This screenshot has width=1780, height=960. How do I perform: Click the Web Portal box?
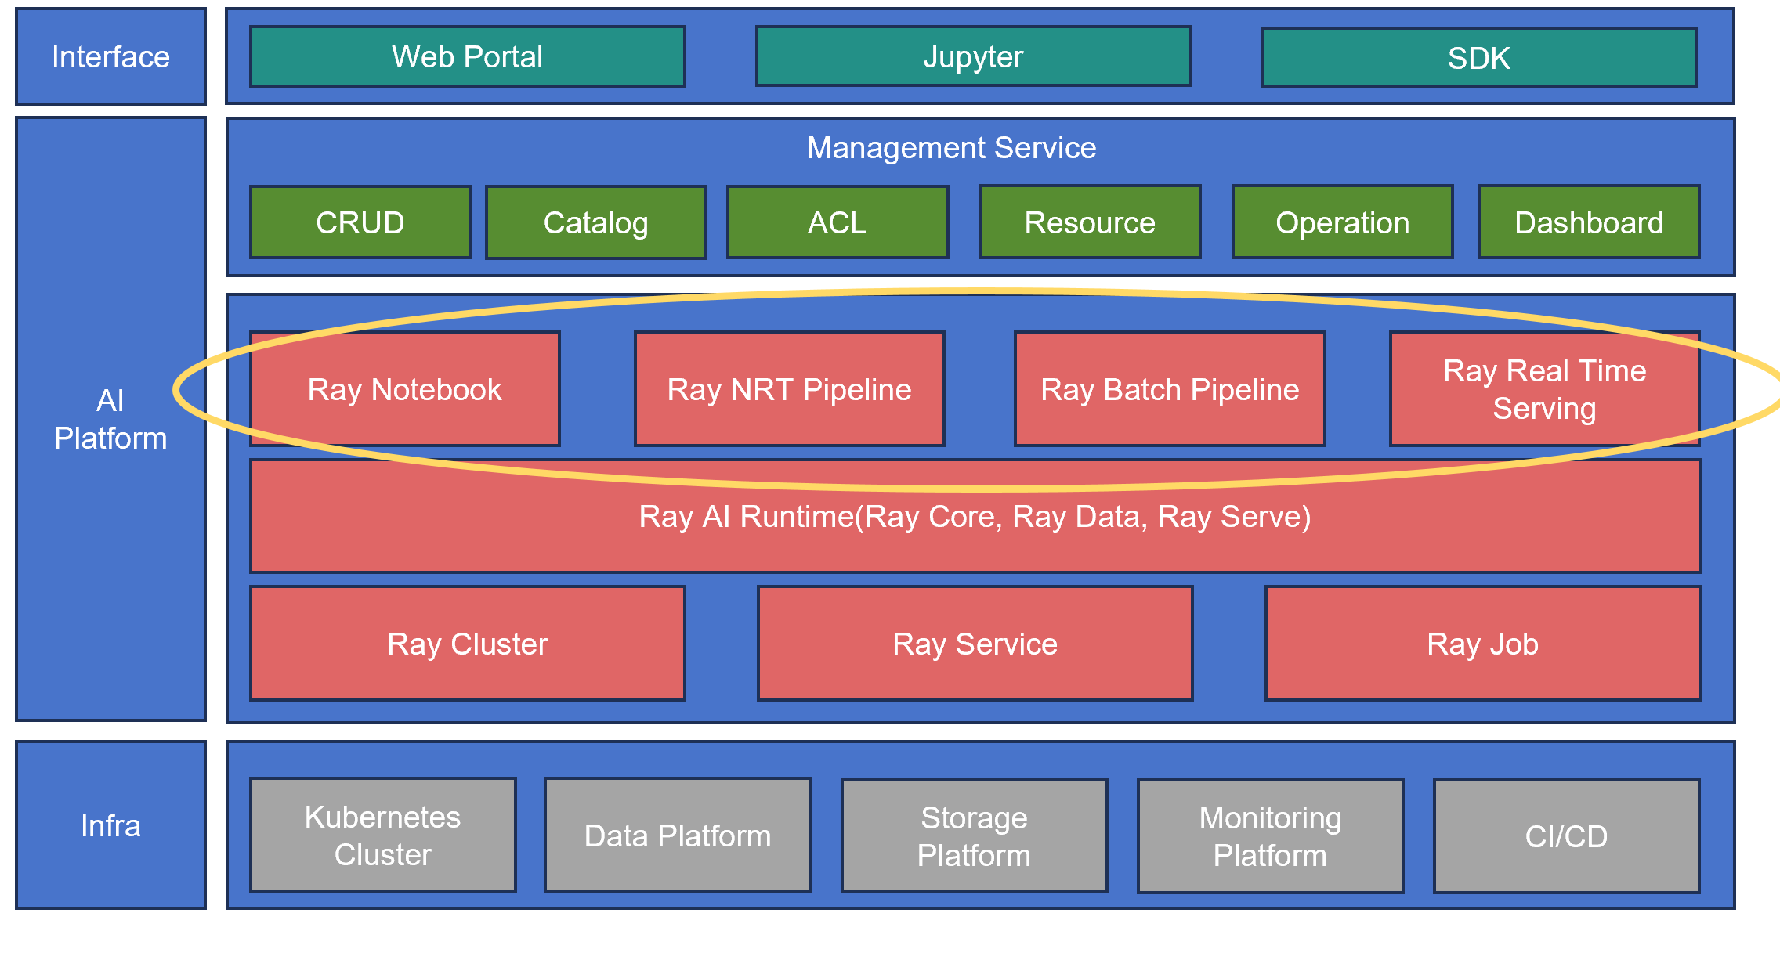pos(467,56)
